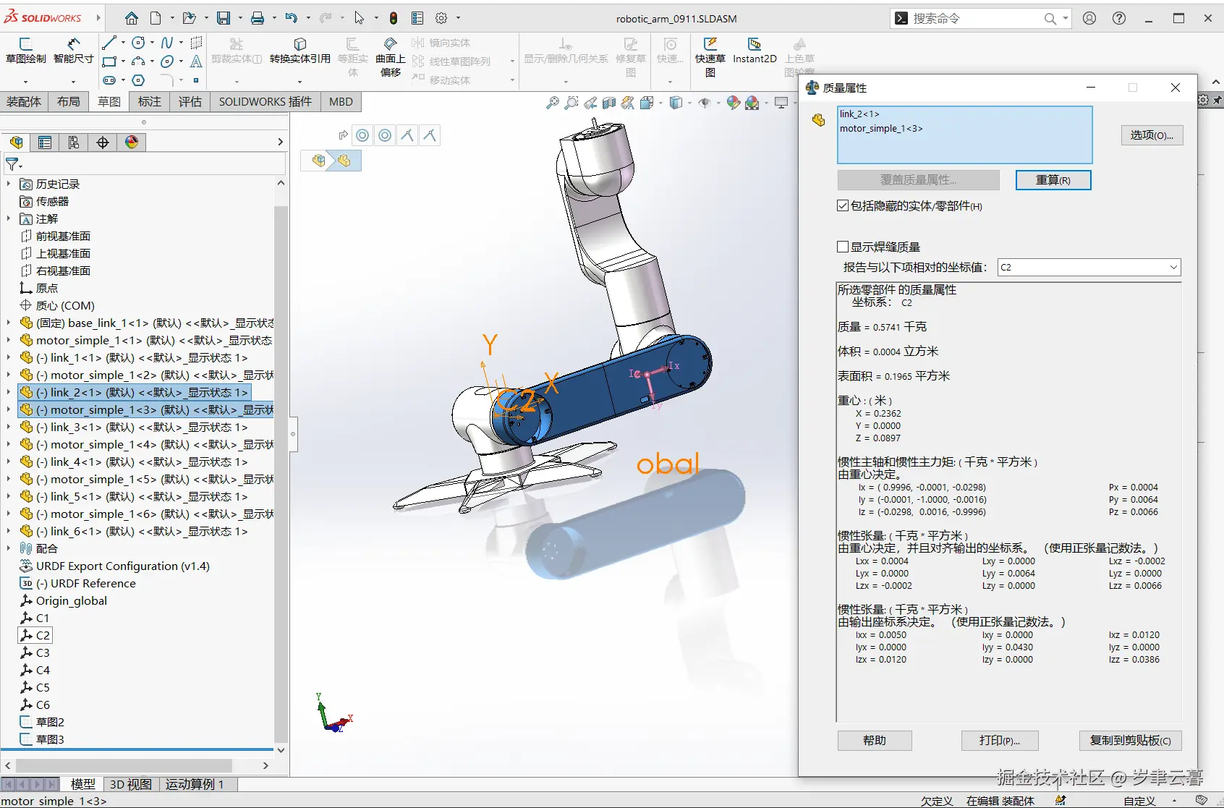The width and height of the screenshot is (1224, 808).
Task: Click the rebuild traffic light icon
Action: (394, 18)
